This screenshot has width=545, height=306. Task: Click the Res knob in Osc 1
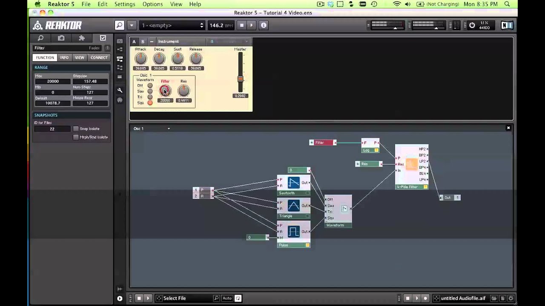[x=184, y=91]
